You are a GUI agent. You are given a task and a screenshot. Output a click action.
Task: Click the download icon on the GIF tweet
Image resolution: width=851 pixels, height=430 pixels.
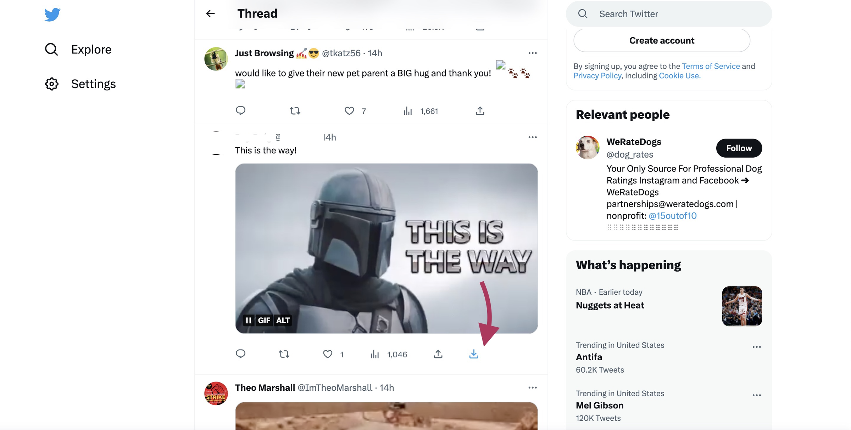click(x=473, y=354)
